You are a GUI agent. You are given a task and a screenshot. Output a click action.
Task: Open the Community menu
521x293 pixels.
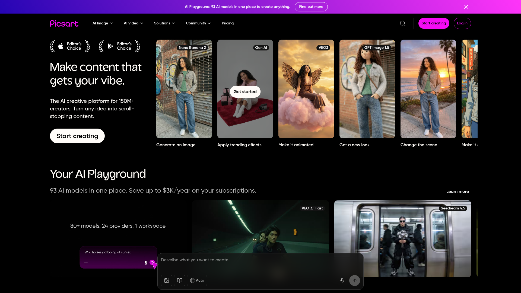(198, 23)
